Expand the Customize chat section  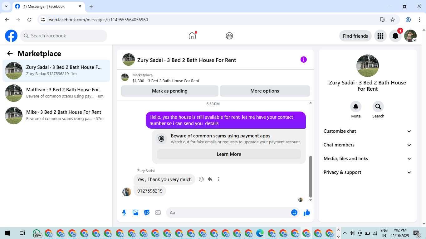[x=368, y=131]
